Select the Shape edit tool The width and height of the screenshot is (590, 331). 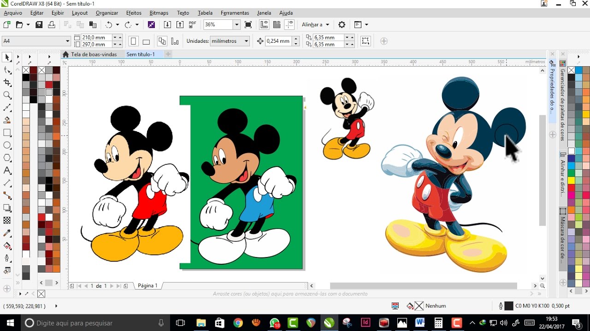click(7, 70)
